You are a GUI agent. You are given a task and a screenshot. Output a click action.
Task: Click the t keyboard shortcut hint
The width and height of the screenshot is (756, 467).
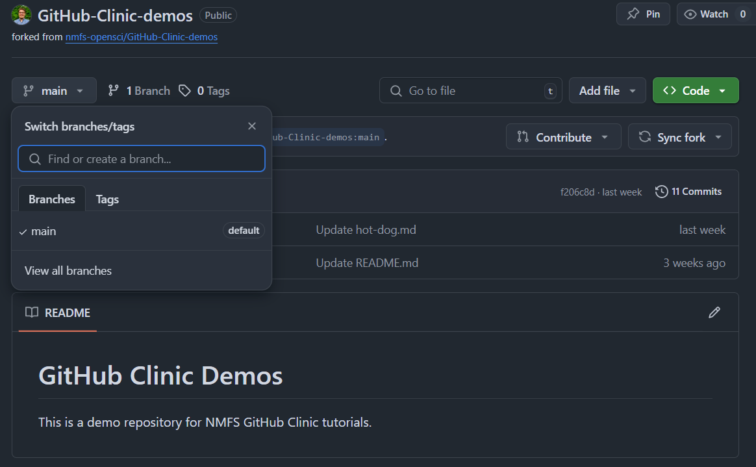(550, 91)
